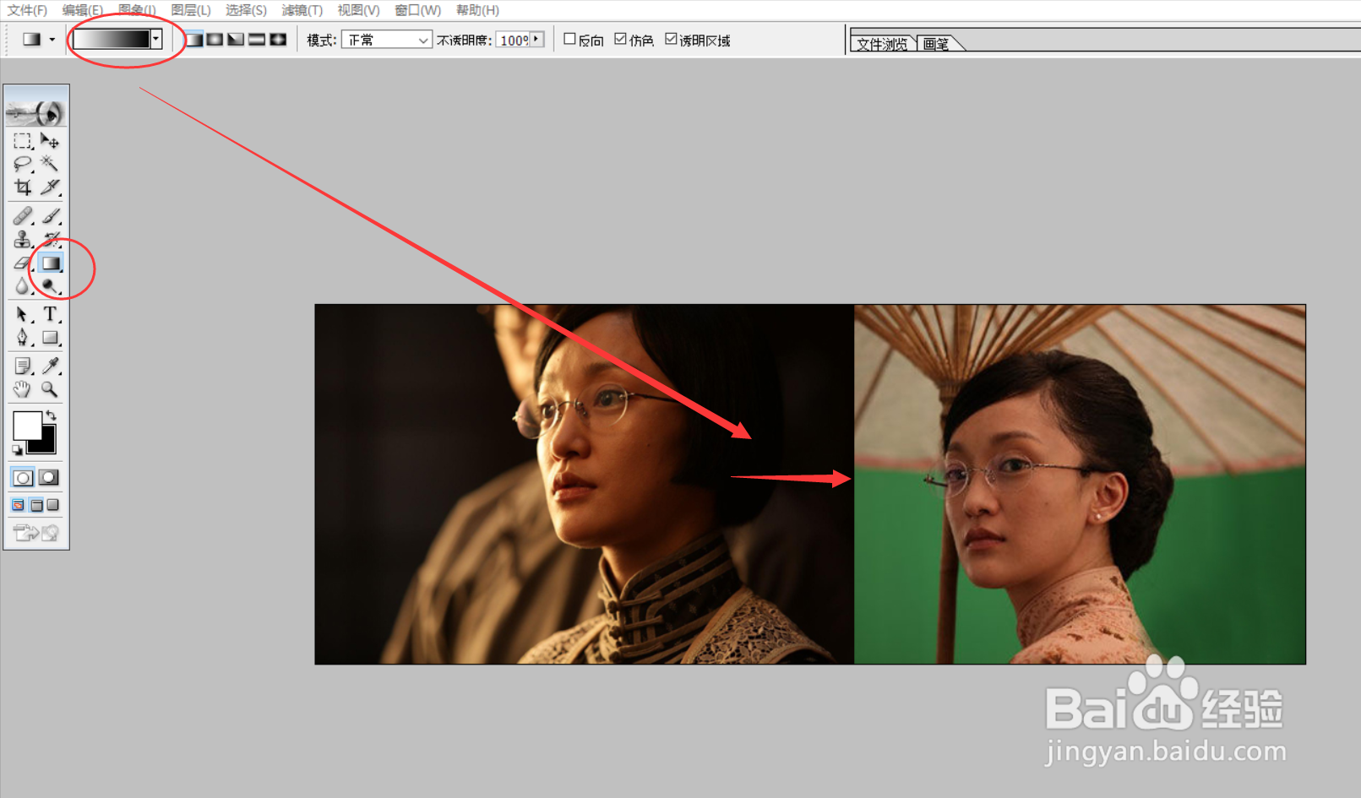Open the 帮助(H) menu
1361x798 pixels.
click(477, 10)
